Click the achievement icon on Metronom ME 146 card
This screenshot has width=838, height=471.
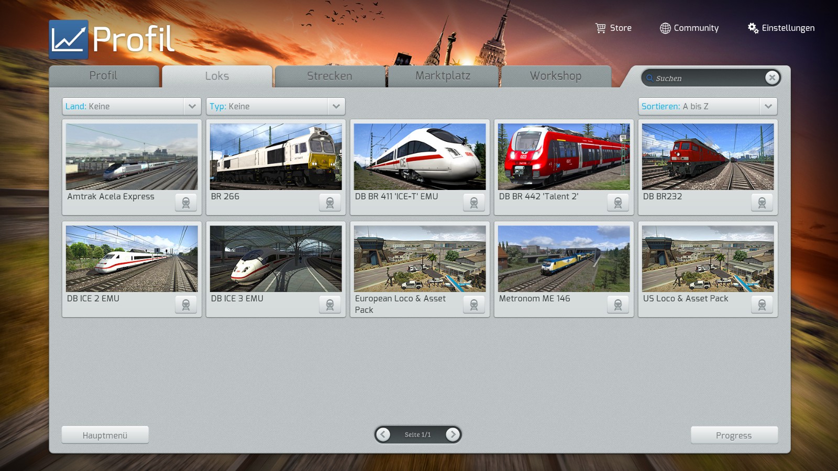618,305
